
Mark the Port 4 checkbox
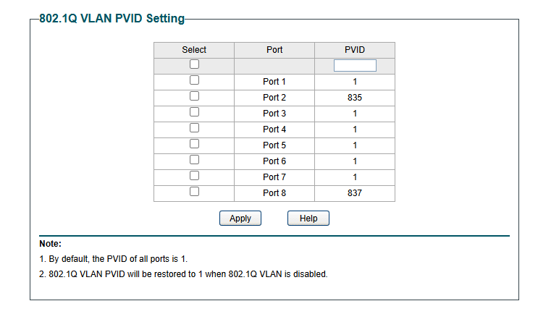194,128
